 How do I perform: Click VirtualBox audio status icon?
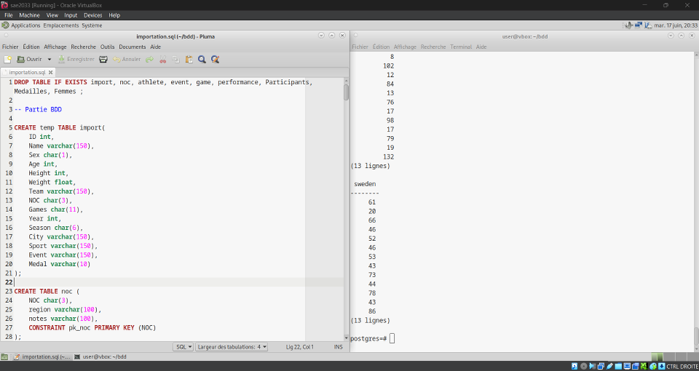pyautogui.click(x=592, y=367)
